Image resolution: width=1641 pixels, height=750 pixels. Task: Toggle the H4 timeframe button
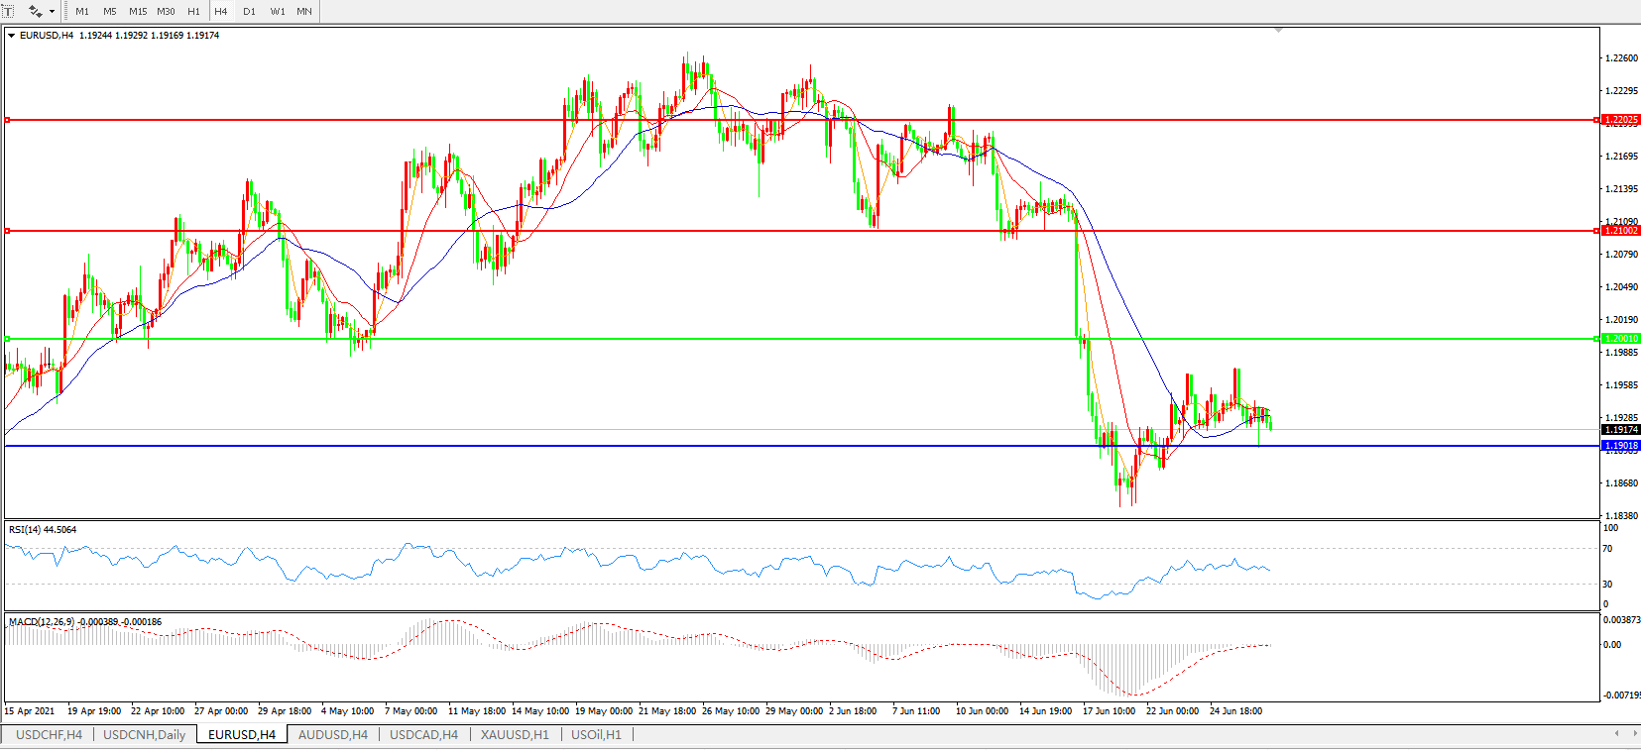[221, 12]
